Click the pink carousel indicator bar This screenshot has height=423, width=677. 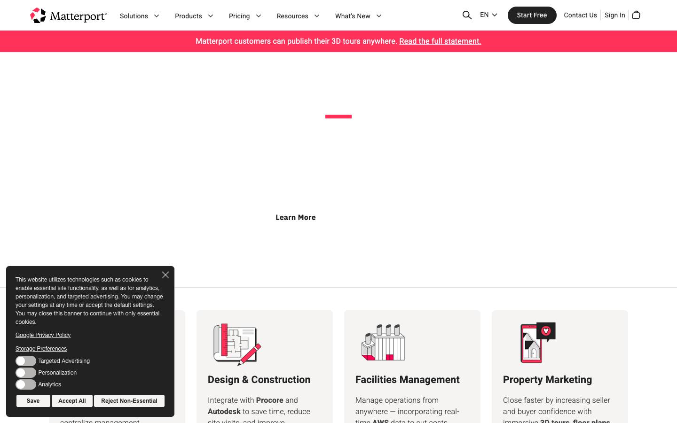point(338,117)
